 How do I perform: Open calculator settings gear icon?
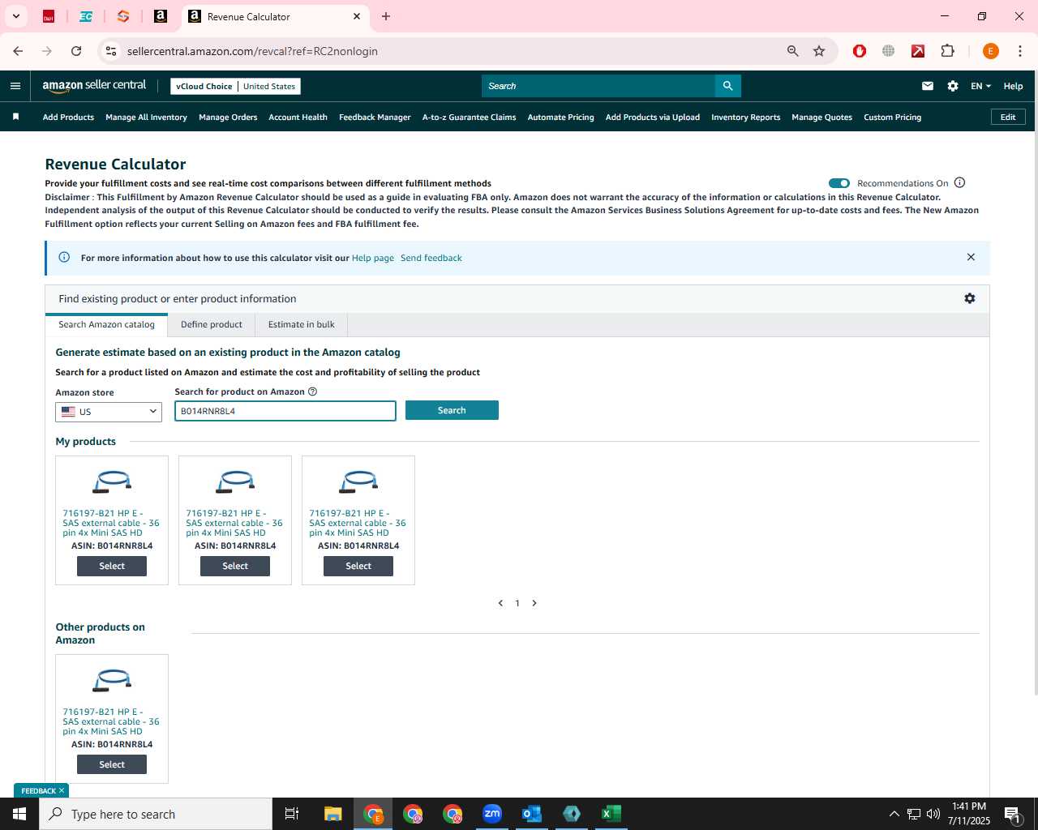[x=969, y=298]
